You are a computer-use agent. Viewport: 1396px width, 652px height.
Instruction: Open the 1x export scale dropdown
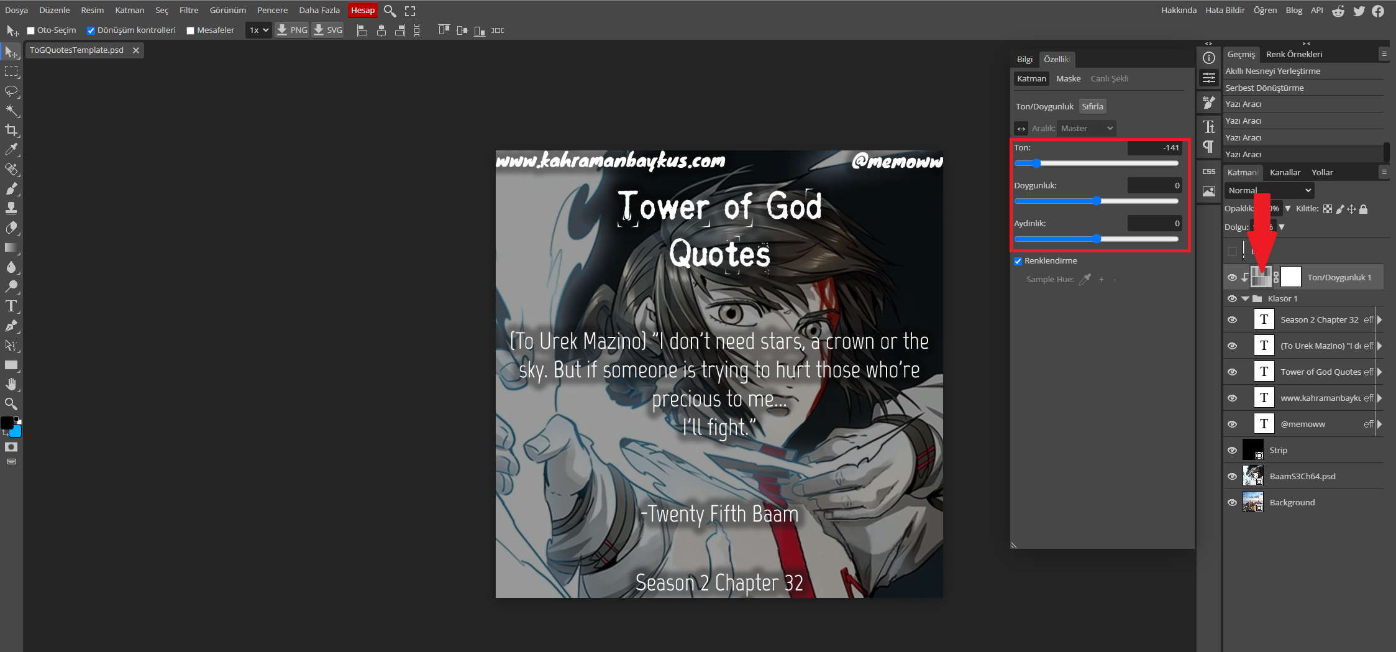coord(258,30)
